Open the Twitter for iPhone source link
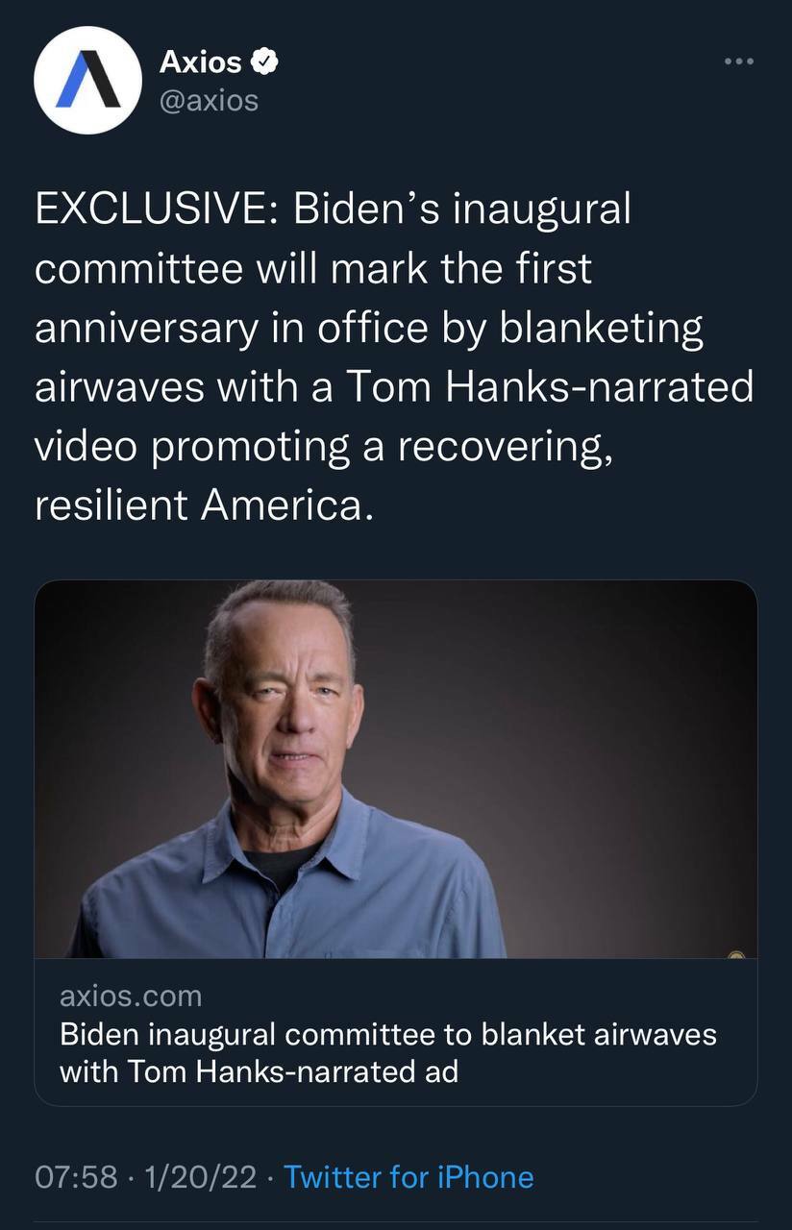The height and width of the screenshot is (1230, 792). point(408,1176)
